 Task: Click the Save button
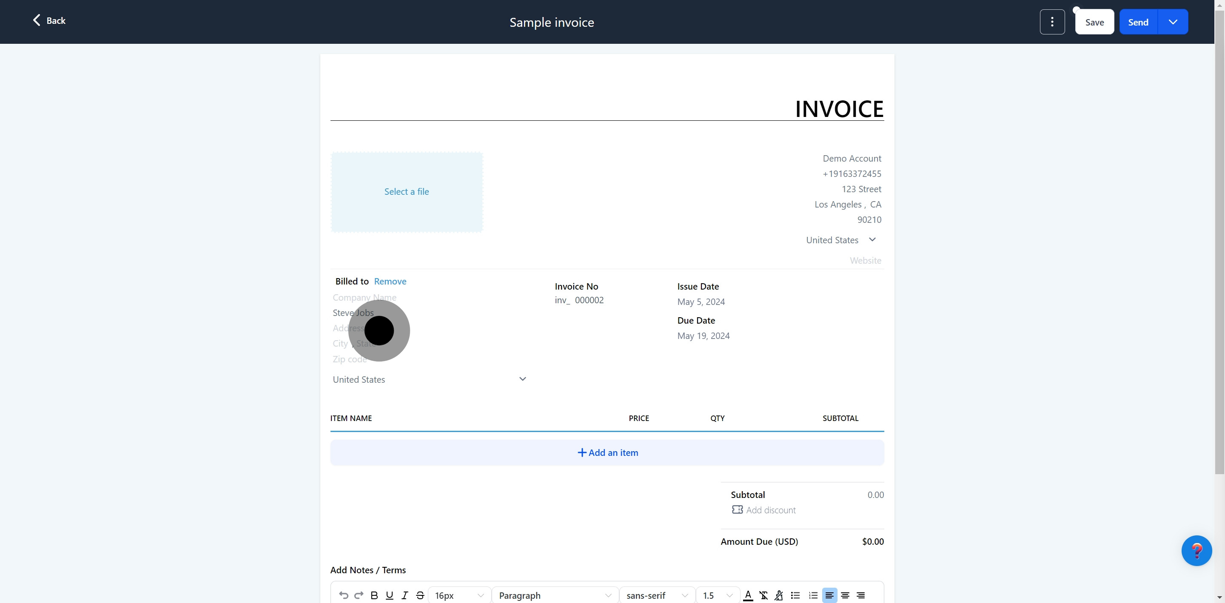coord(1094,22)
